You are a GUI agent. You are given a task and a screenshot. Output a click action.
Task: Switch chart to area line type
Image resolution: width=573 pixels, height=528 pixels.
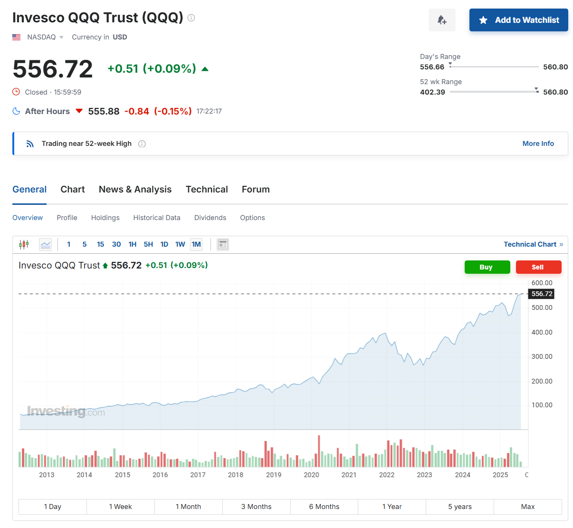tap(46, 244)
